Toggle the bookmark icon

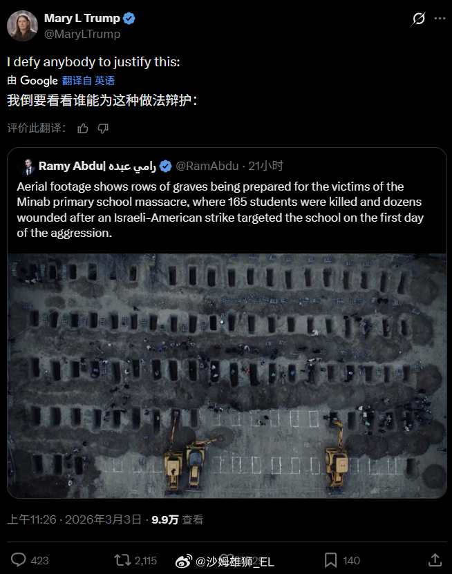coord(330,560)
